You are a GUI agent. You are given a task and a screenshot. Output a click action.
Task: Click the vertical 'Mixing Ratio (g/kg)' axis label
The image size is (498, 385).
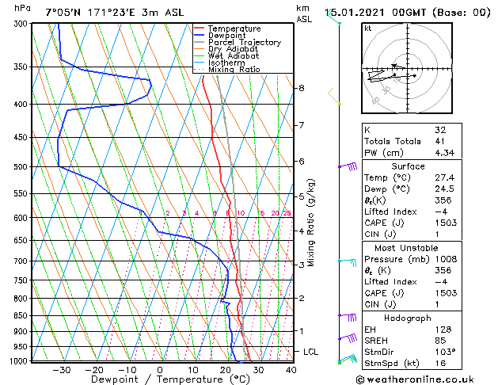(x=310, y=223)
